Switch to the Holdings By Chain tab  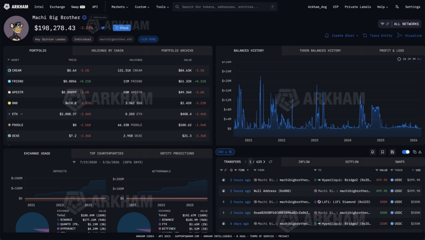107,50
